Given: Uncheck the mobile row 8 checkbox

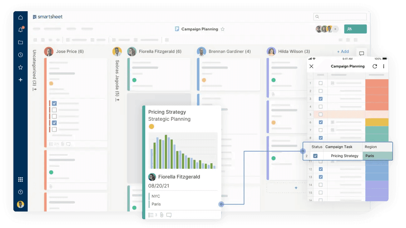Looking at the screenshot, I should (320, 138).
